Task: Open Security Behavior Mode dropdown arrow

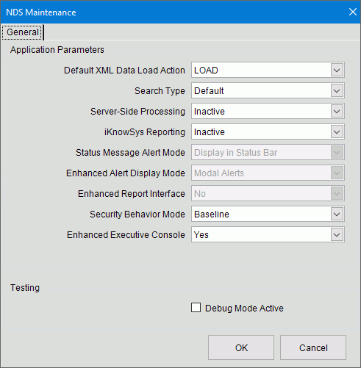Action: [x=337, y=214]
